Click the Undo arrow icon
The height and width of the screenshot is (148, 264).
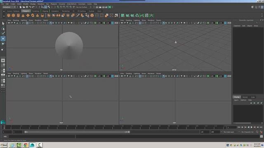point(30,7)
